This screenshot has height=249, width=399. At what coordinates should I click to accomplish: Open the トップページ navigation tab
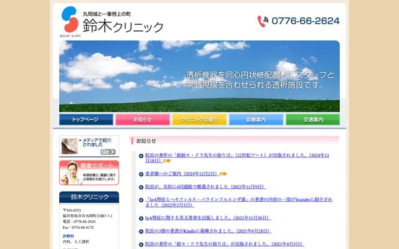click(x=86, y=120)
